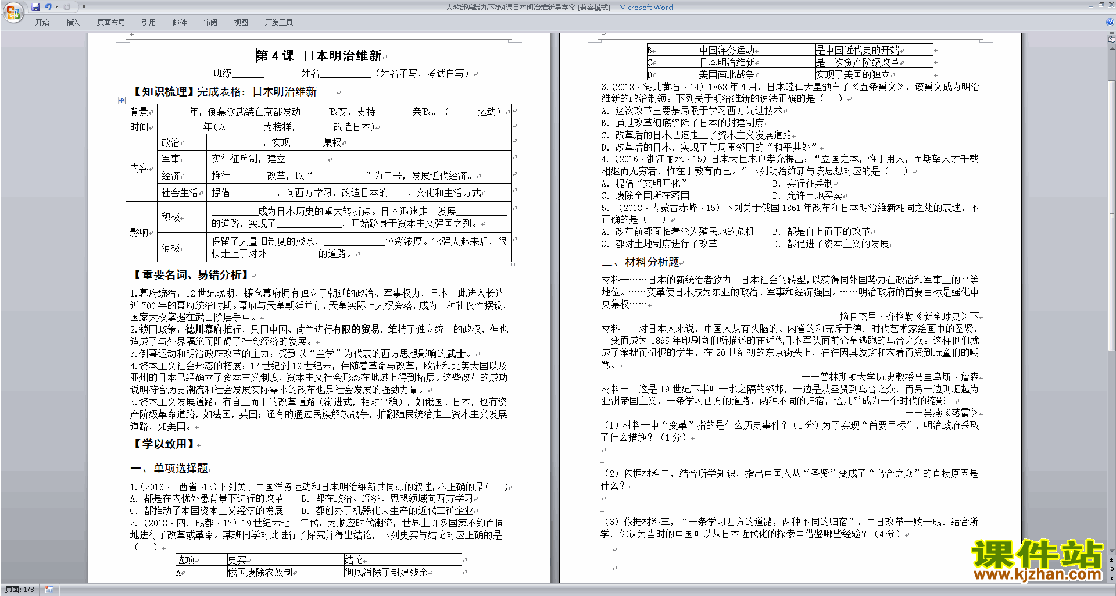Click the 积极 table cell

tap(182, 217)
